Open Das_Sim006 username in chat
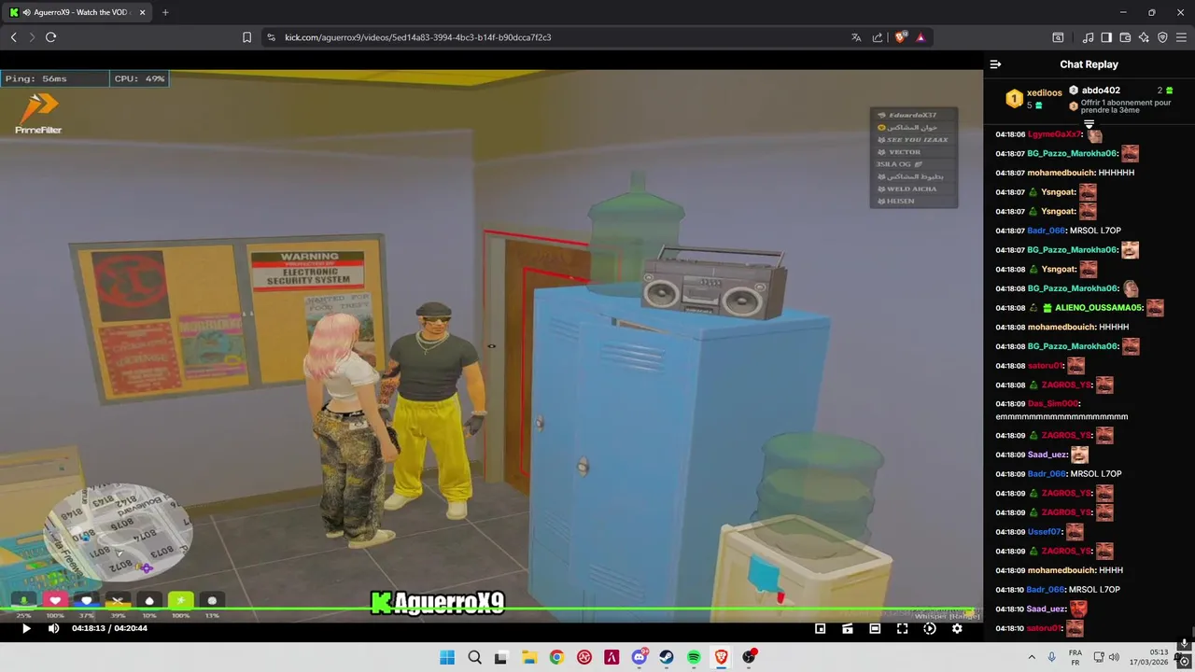Image resolution: width=1195 pixels, height=672 pixels. tap(1052, 404)
